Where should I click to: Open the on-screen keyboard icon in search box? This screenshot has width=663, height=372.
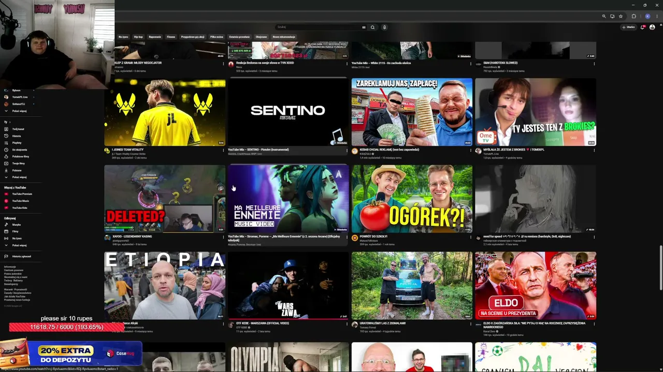(x=364, y=27)
